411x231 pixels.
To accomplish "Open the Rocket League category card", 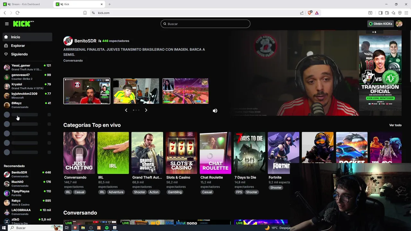I will coord(352,148).
